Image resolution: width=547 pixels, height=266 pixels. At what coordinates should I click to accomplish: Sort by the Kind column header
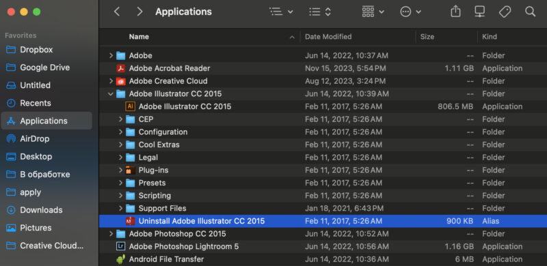click(490, 37)
